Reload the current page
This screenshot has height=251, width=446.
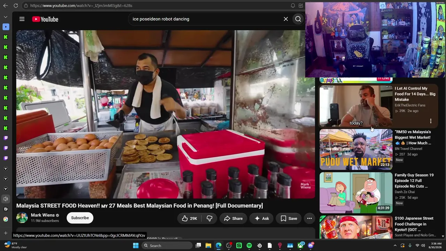[x=16, y=6]
